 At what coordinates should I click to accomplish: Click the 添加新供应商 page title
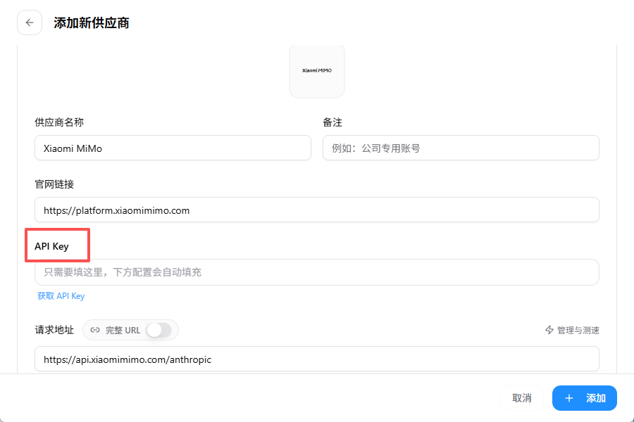[x=92, y=23]
